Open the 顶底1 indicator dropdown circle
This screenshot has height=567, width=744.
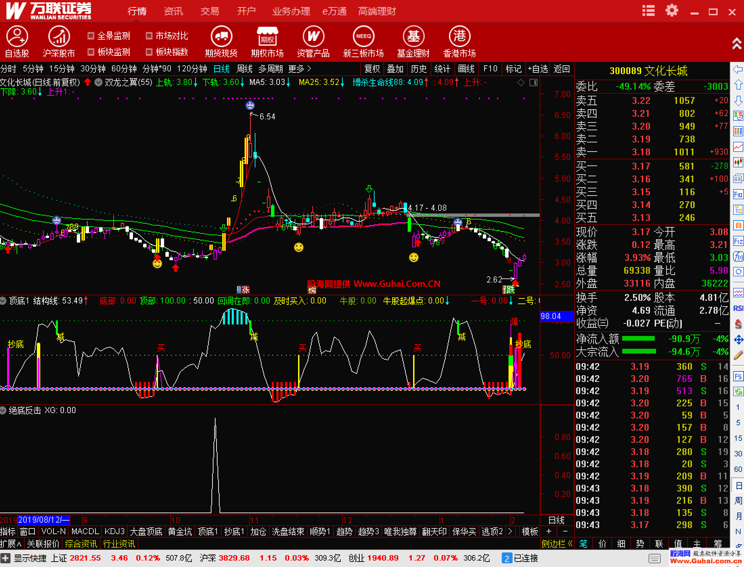3,301
